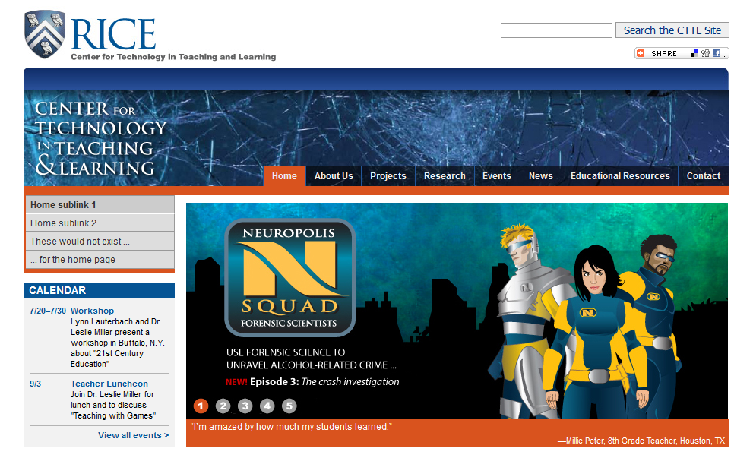Focus the CTTL site search field
This screenshot has width=753, height=458.
click(556, 30)
